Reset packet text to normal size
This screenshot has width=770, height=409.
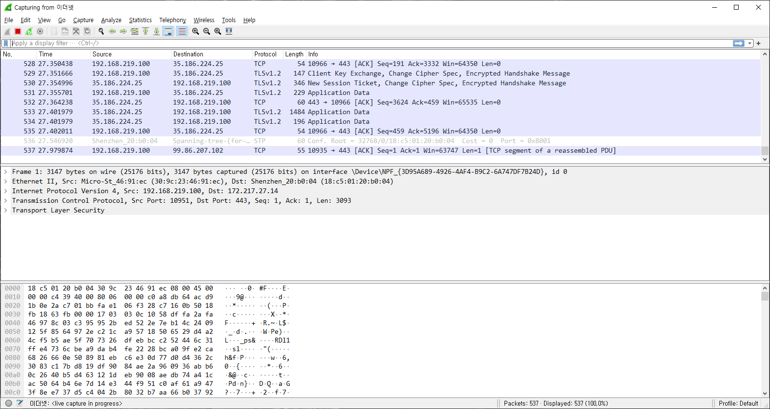(x=218, y=31)
